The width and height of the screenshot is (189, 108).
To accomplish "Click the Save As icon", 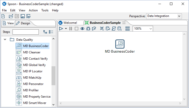I will coord(28,16).
